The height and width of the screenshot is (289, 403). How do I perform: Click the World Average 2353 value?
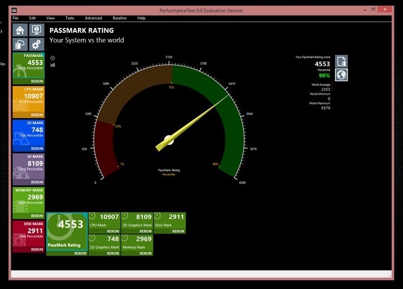[326, 90]
